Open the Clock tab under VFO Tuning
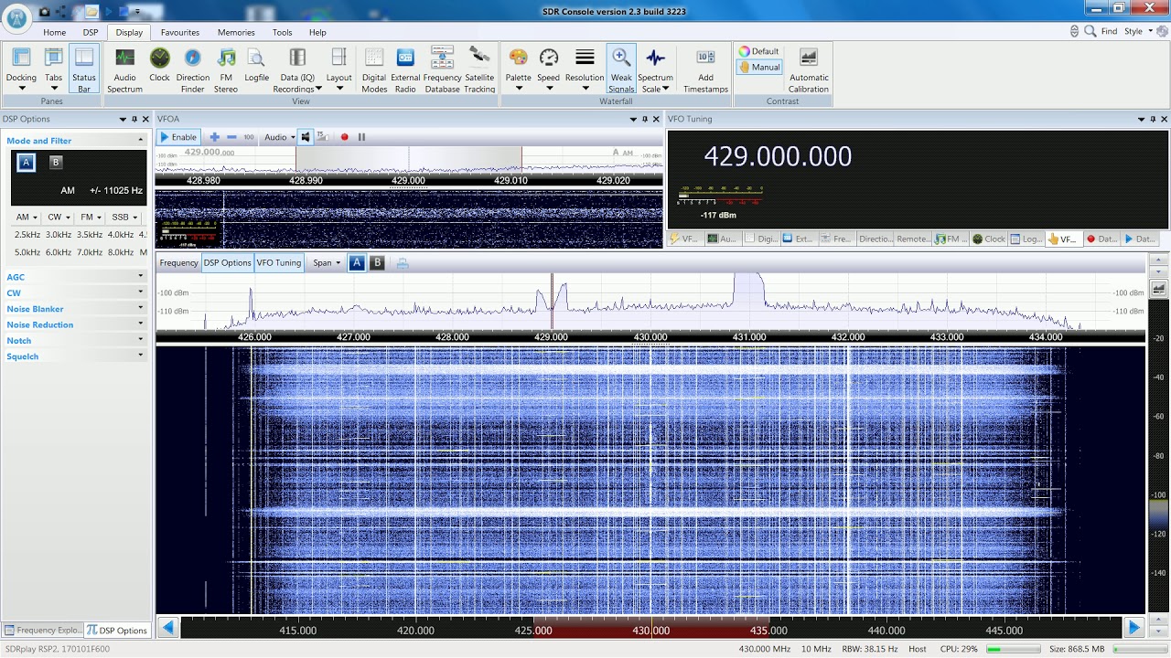This screenshot has height=658, width=1171. pyautogui.click(x=989, y=239)
